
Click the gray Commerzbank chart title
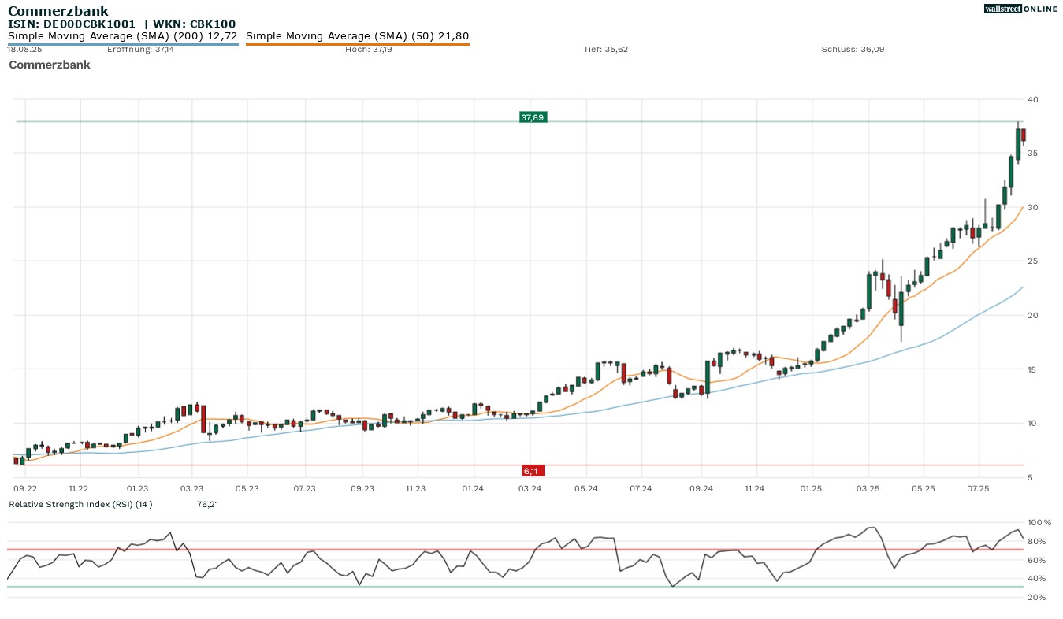50,65
